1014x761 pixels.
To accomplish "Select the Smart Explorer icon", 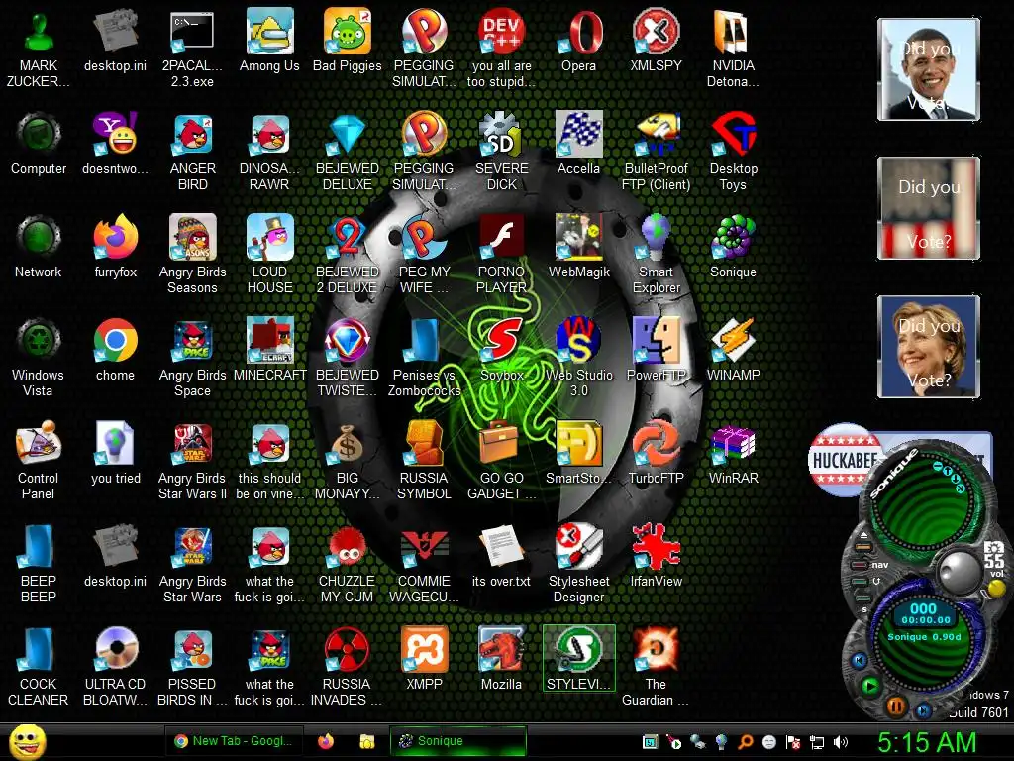I will (x=656, y=255).
